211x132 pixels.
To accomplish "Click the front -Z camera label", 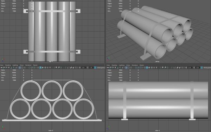I will 51,131.
